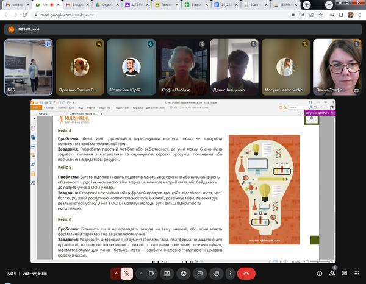Open a new browser tab

(306, 5)
